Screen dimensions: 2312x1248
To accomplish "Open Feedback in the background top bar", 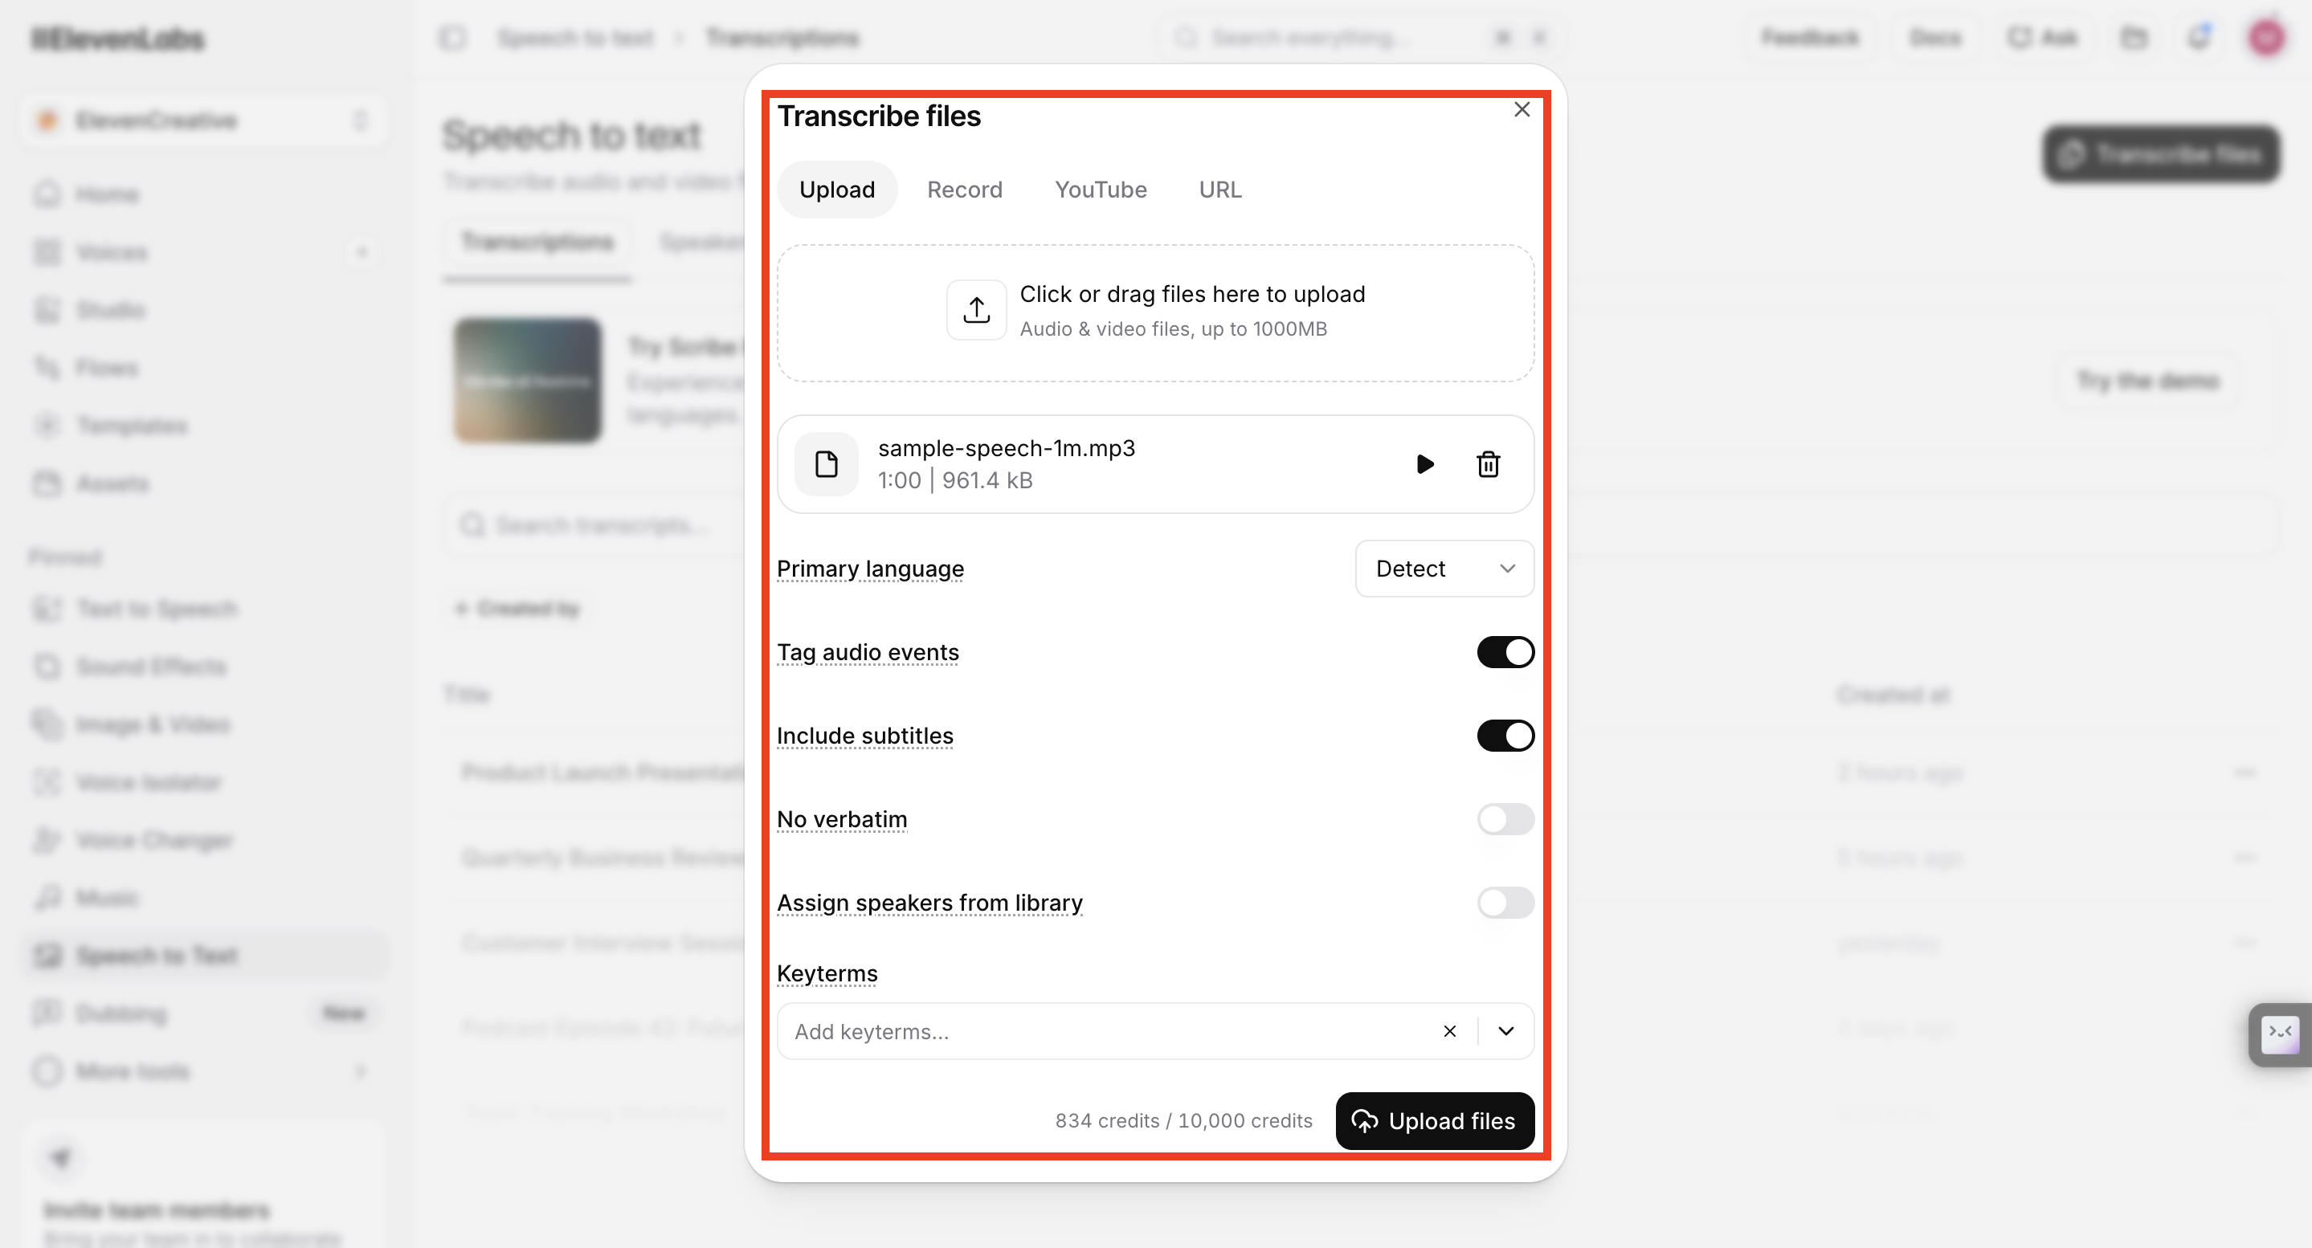I will (x=1809, y=37).
